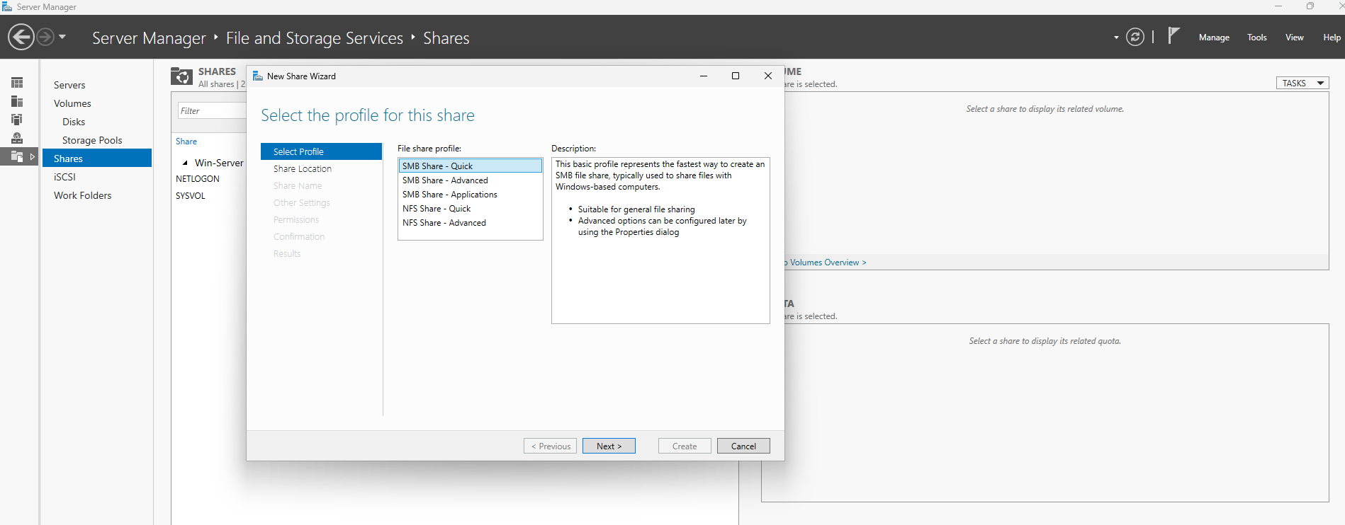Screen dimensions: 1345x525
Task: Open the View menu
Action: pos(1295,37)
